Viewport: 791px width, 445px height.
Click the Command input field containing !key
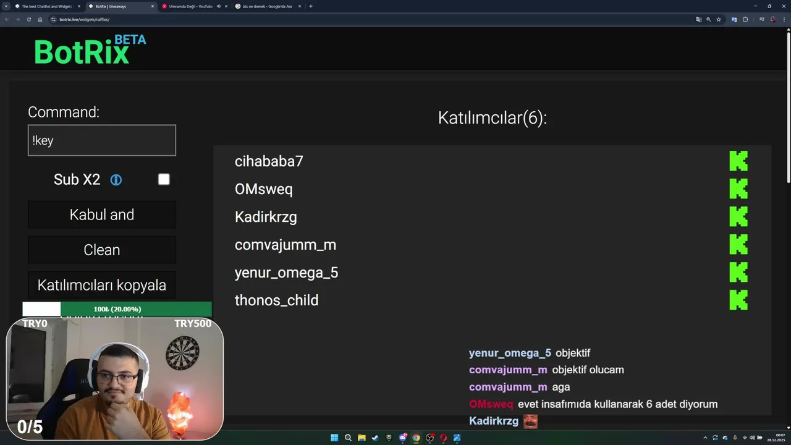click(102, 140)
